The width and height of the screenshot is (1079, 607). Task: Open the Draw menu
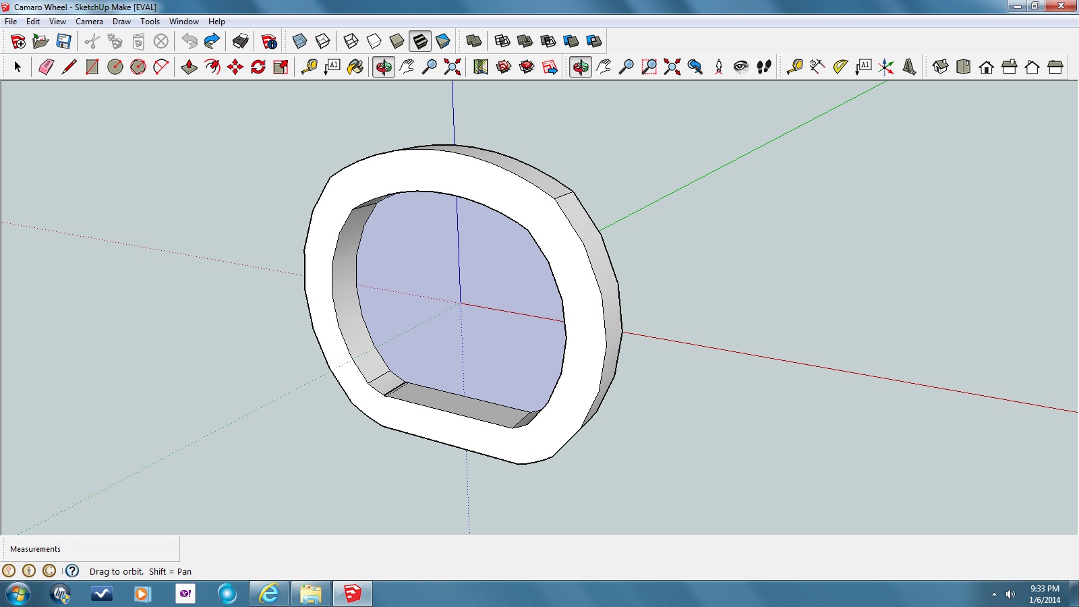click(x=121, y=22)
